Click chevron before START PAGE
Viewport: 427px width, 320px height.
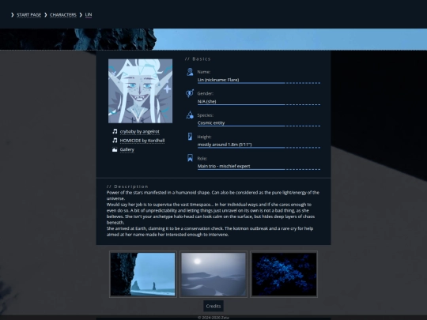pos(12,15)
